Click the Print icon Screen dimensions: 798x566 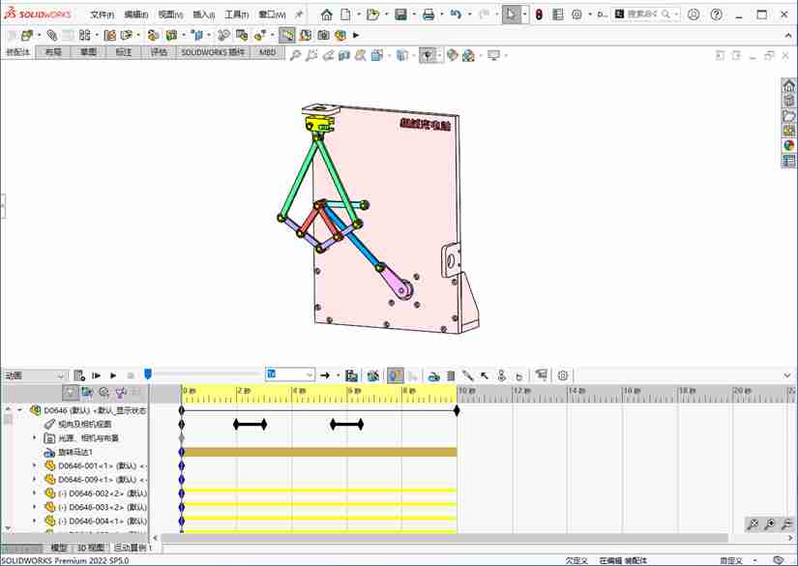point(428,15)
